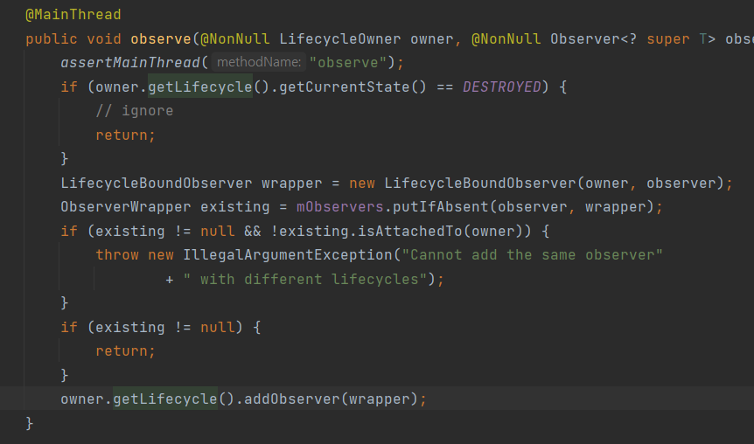
Task: Click the // ignore comment
Action: tap(134, 111)
